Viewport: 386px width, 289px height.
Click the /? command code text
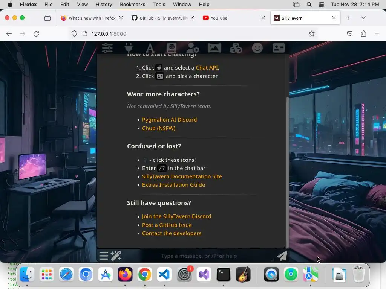(162, 168)
